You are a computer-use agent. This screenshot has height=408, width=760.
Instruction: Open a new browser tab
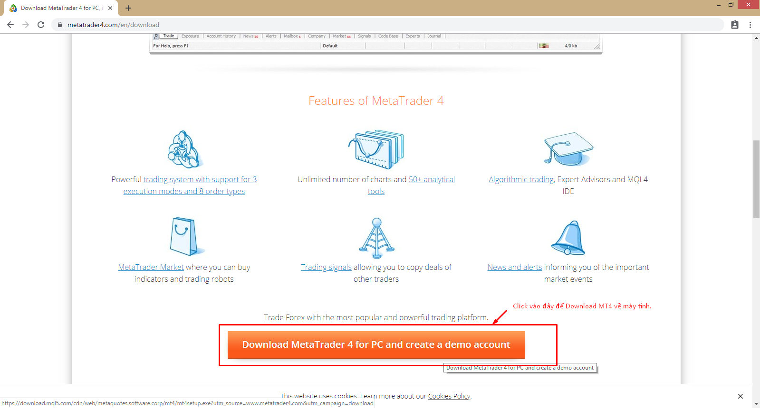pos(128,8)
